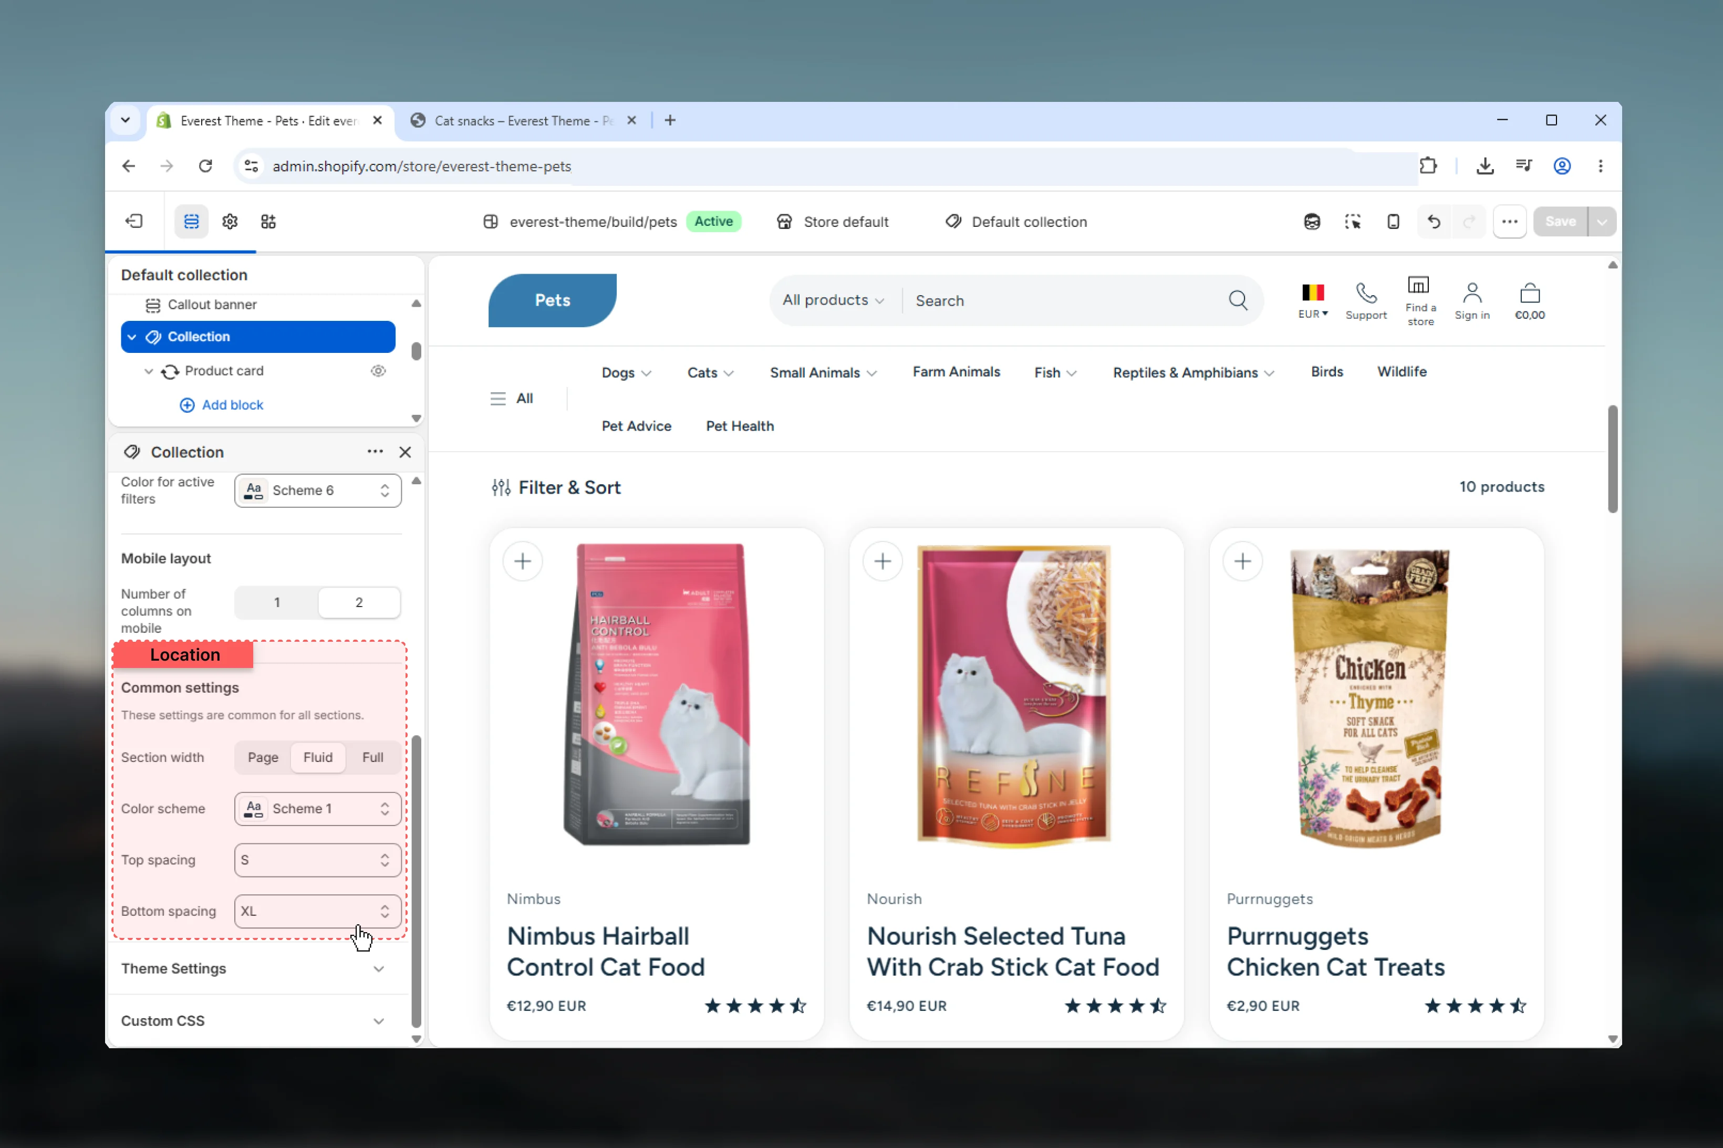Toggle Product card block visibility
This screenshot has height=1148, width=1723.
(379, 370)
